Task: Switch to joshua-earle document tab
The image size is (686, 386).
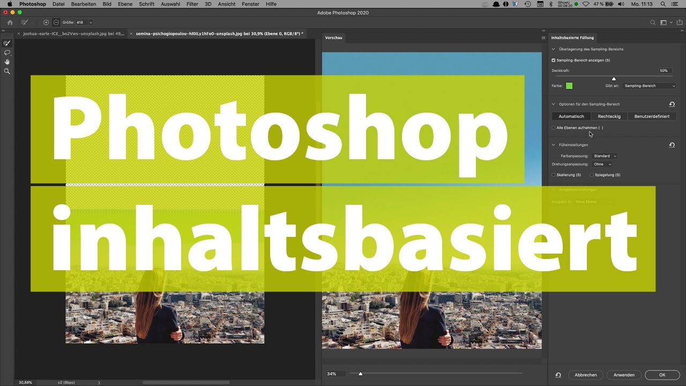Action: coord(74,33)
